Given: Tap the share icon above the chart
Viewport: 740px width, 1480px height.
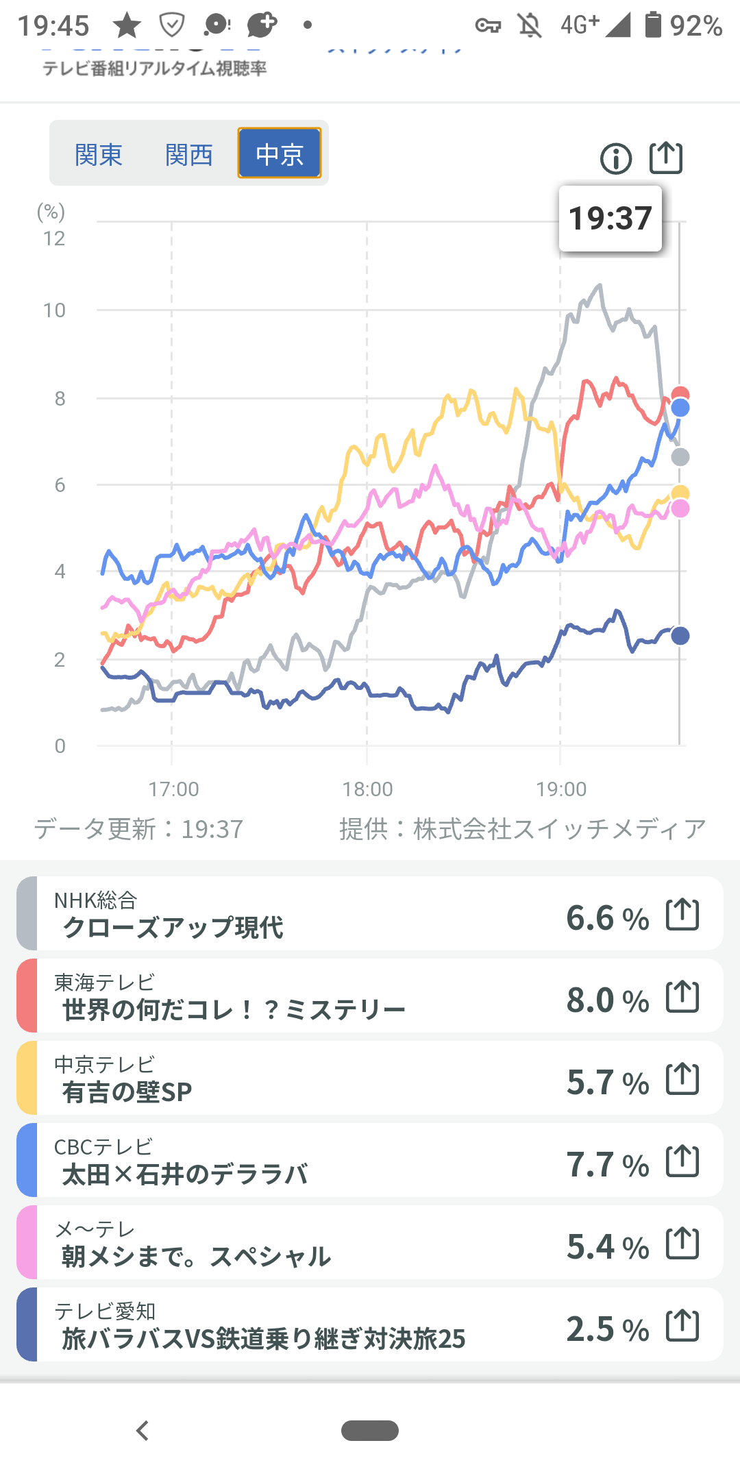Looking at the screenshot, I should pyautogui.click(x=665, y=158).
